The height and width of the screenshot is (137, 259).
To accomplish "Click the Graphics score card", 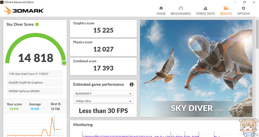I will [x=103, y=28].
